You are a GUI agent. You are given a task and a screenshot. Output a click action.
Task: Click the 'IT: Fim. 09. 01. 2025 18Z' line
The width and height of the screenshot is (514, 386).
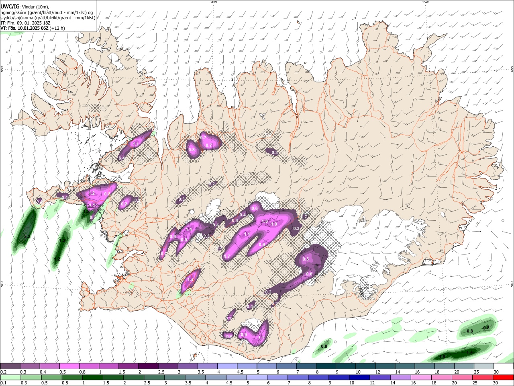tap(25, 23)
